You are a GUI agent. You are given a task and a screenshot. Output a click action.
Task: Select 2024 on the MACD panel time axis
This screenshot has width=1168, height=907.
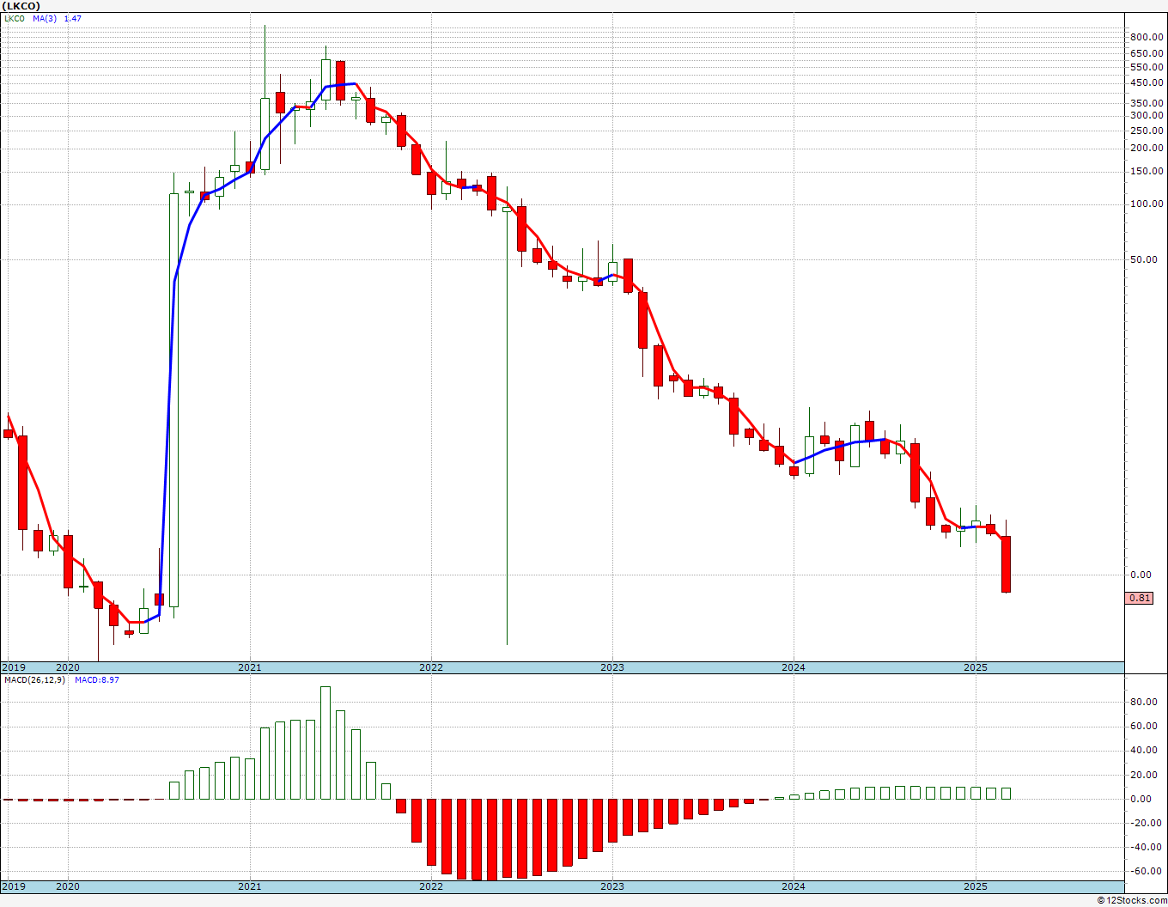(794, 886)
